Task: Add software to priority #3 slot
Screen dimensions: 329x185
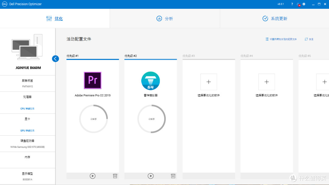Action: (x=209, y=82)
